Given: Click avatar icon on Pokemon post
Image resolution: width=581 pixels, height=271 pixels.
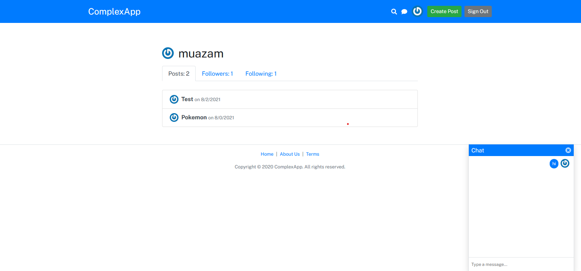Looking at the screenshot, I should coord(174,117).
